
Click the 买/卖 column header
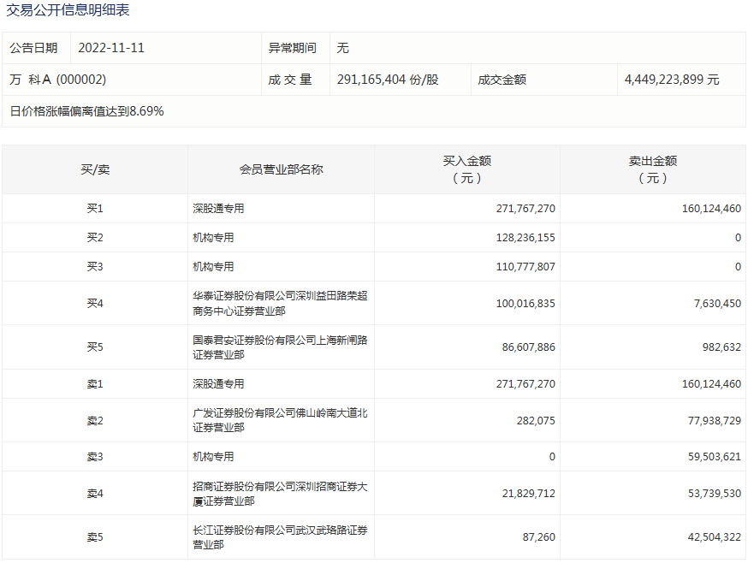95,169
